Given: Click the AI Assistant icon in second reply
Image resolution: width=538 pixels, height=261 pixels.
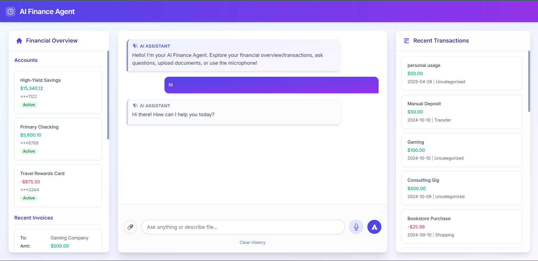Looking at the screenshot, I should coord(135,106).
